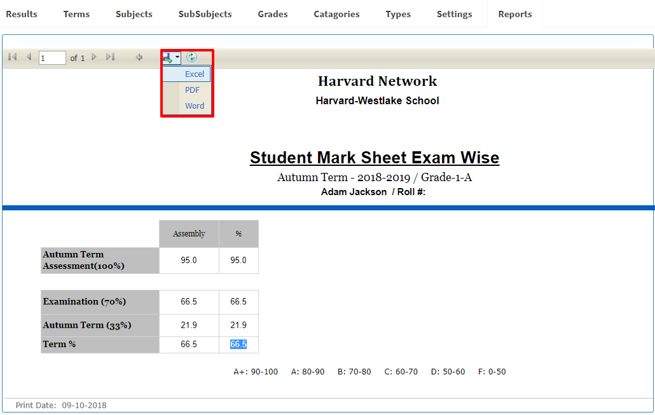This screenshot has width=655, height=415.
Task: Switch to the Types tab
Action: [398, 14]
